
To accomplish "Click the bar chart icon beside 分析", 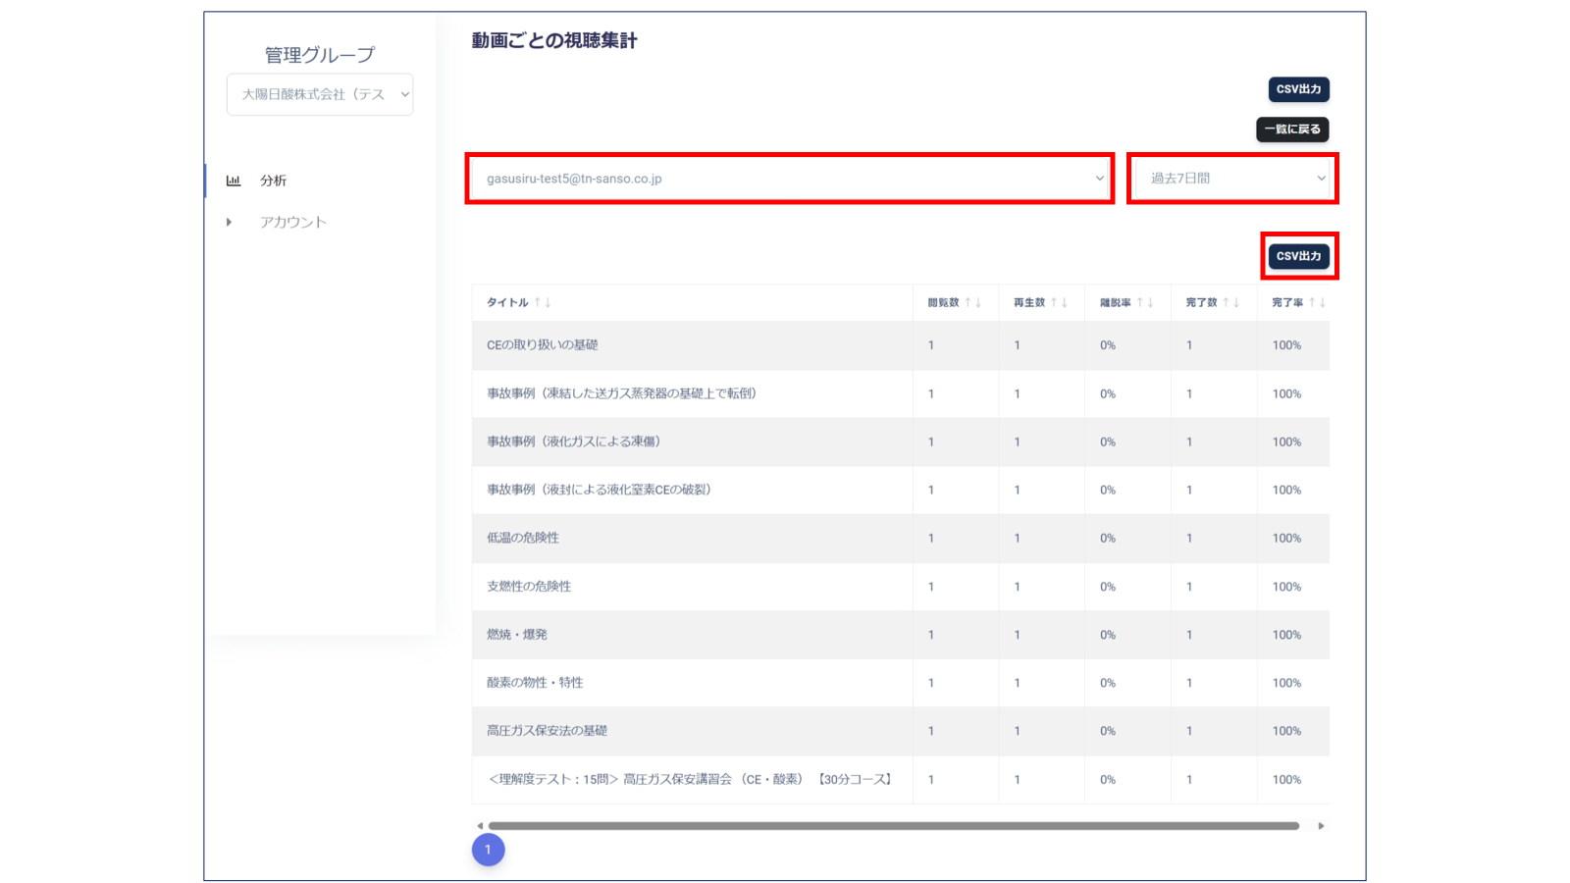I will click(234, 181).
